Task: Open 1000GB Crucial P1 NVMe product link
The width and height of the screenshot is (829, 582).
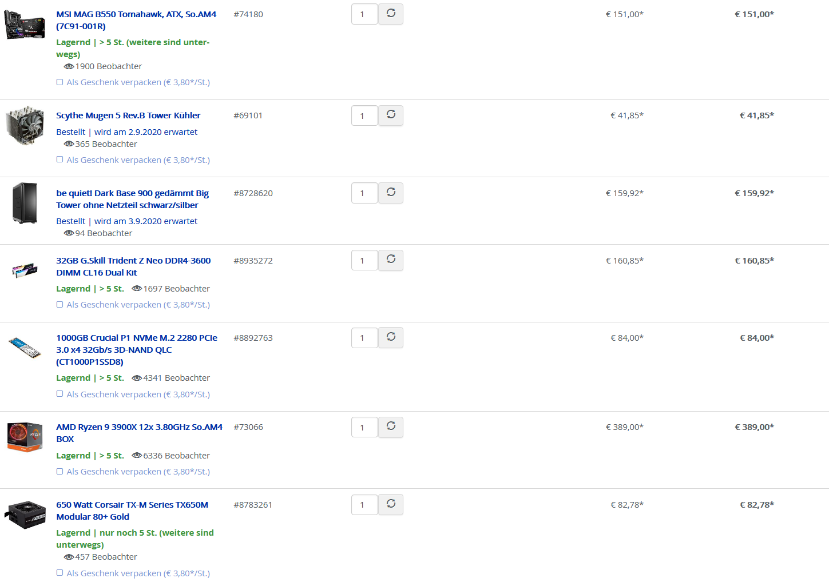Action: 137,350
